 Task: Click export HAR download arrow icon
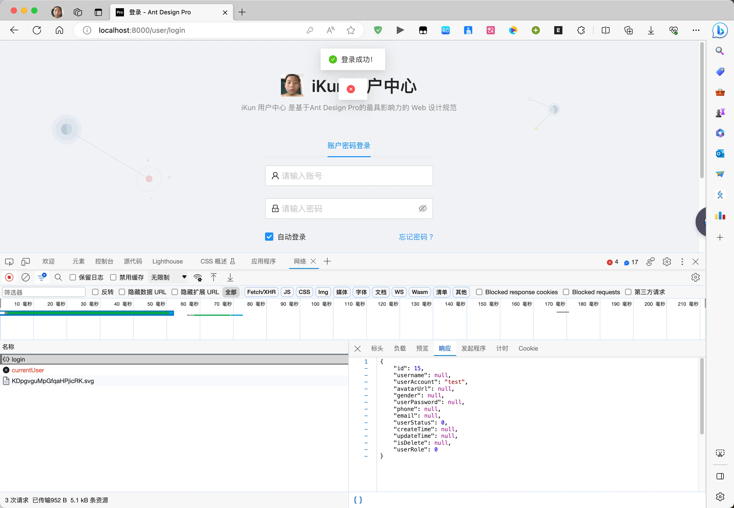coord(230,278)
